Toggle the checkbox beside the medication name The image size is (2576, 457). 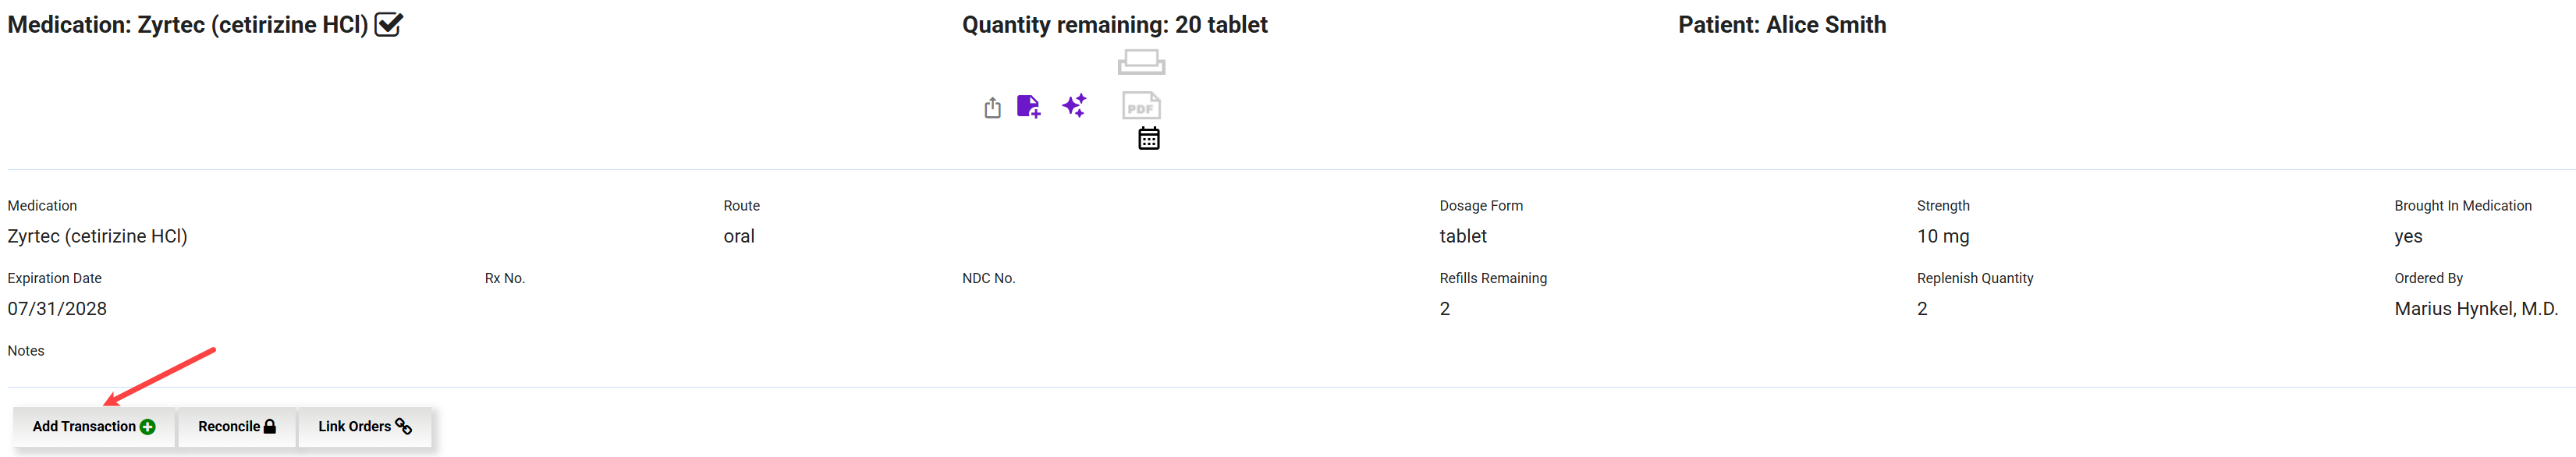pos(389,23)
